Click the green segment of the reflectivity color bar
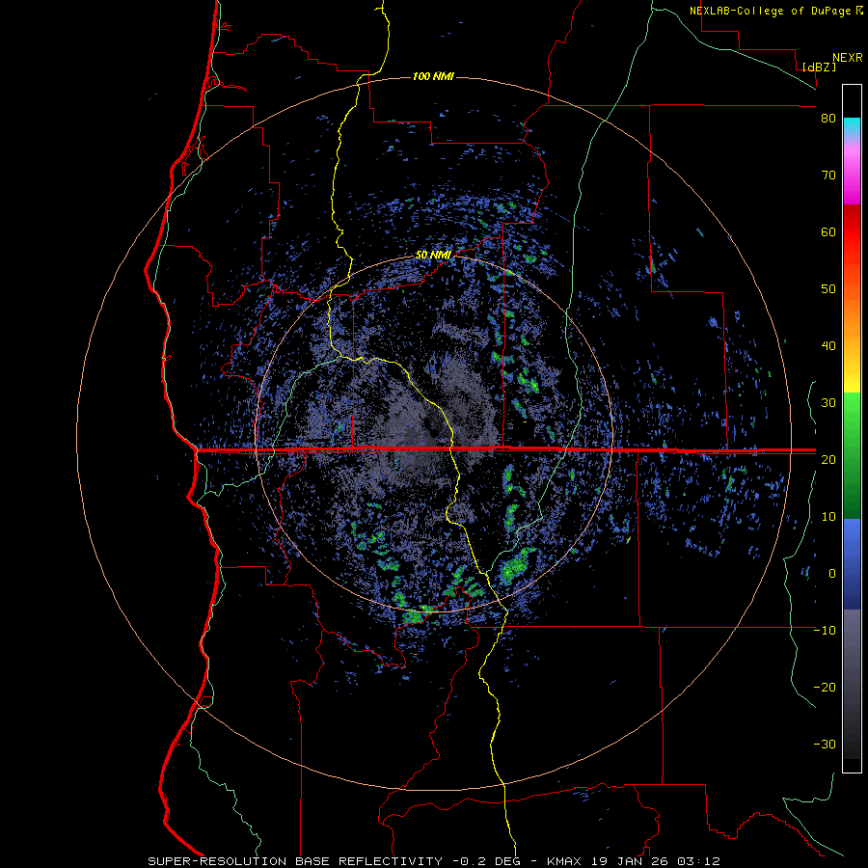The height and width of the screenshot is (868, 868). tap(852, 455)
